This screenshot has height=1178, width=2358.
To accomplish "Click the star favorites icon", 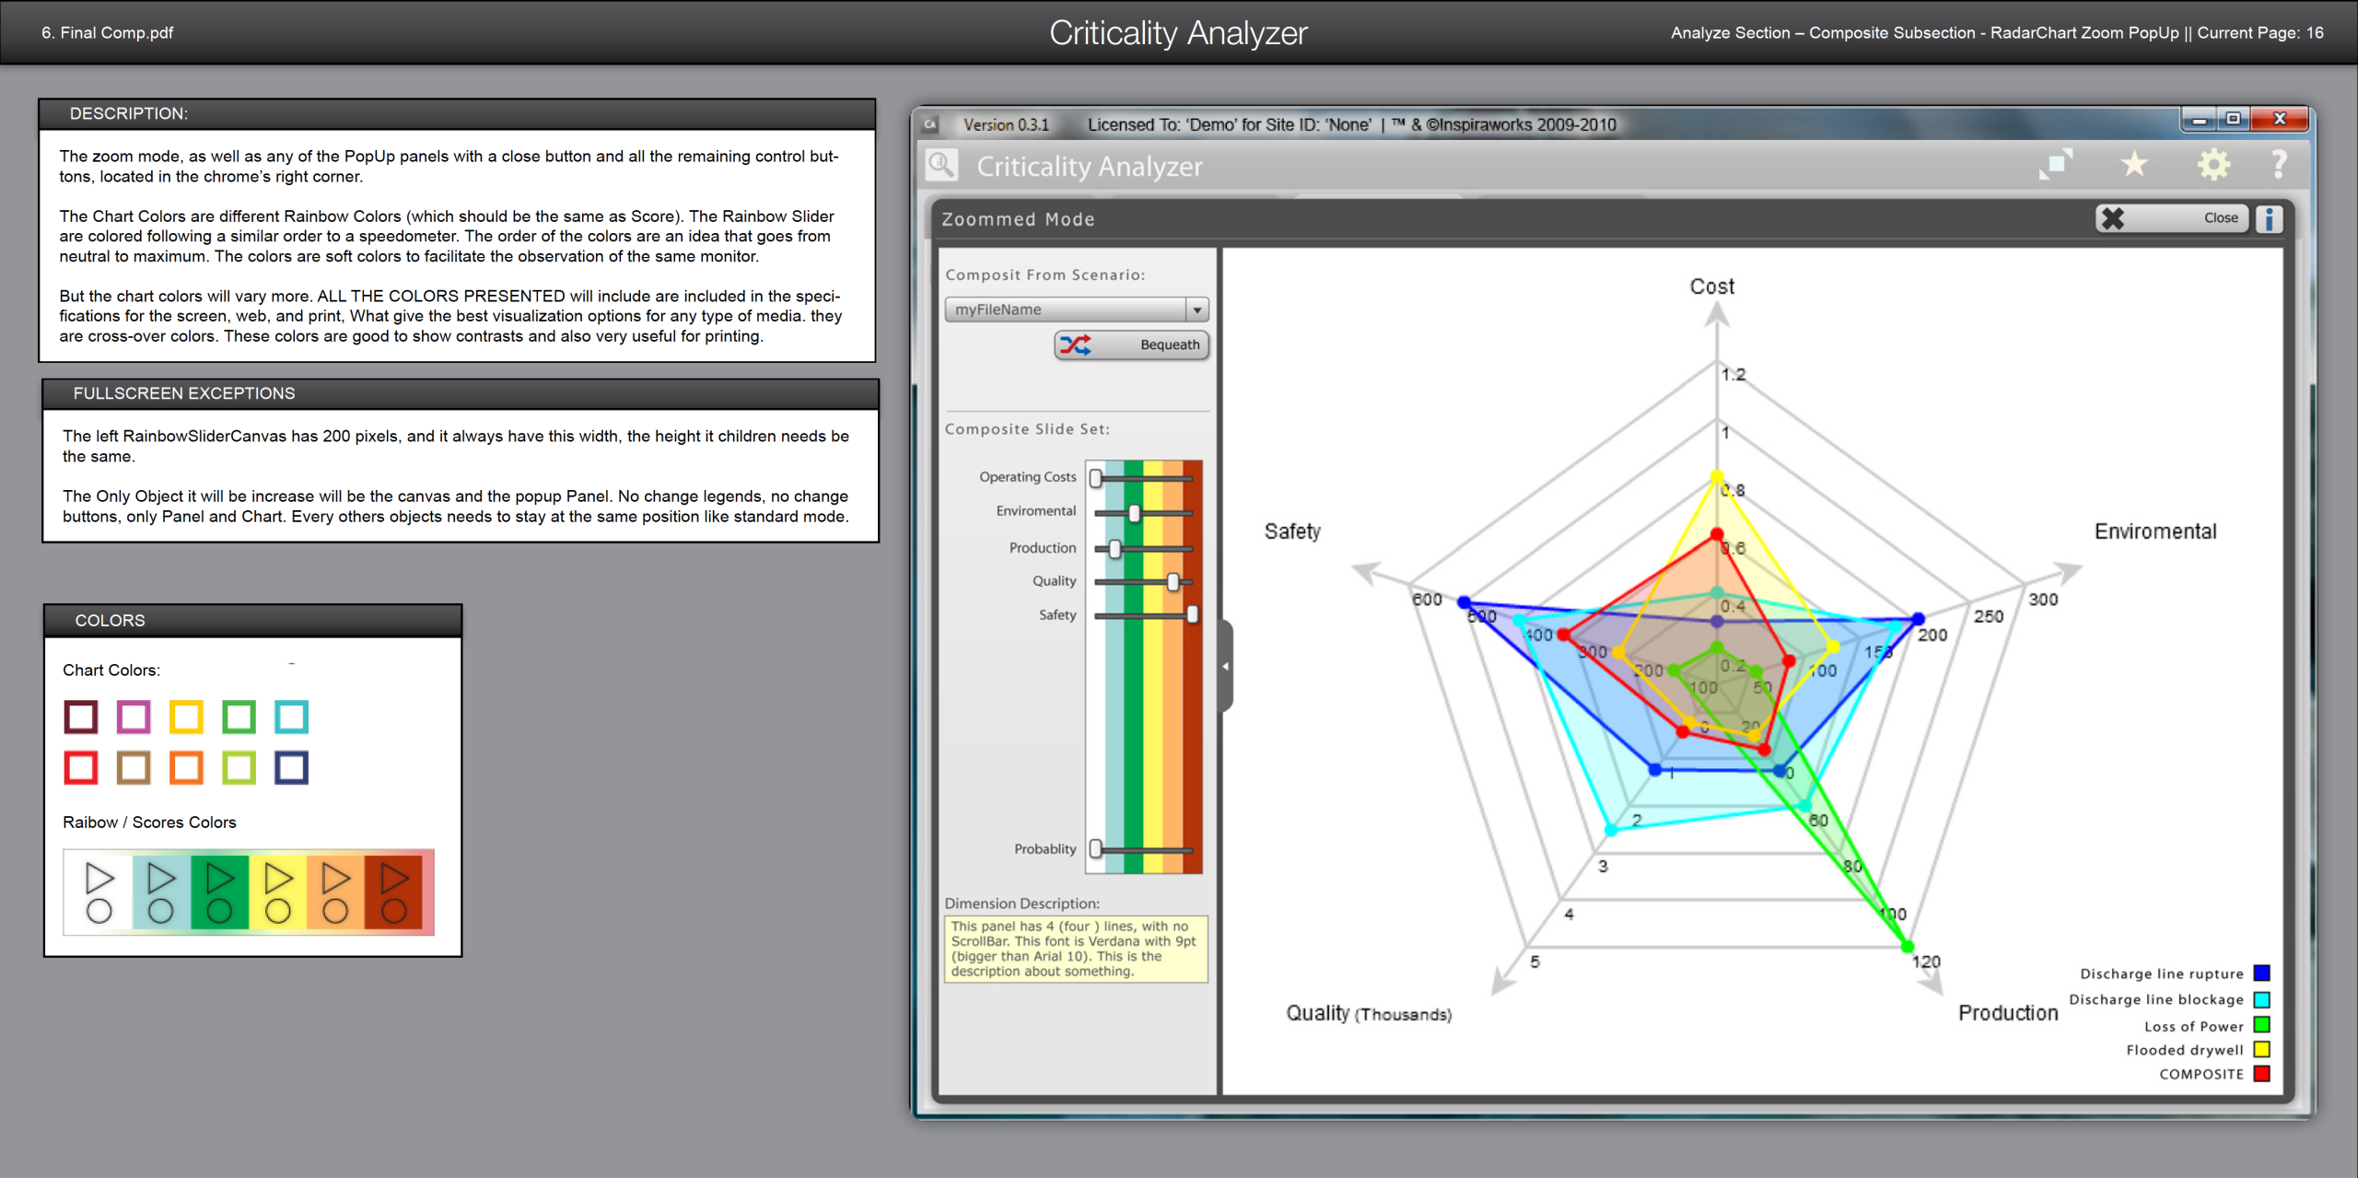I will [x=2134, y=165].
